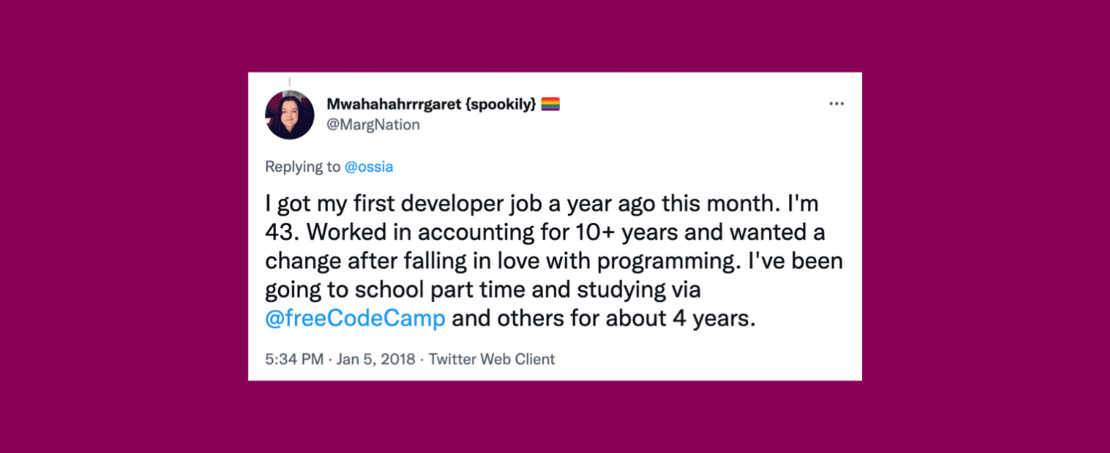Open the tweet's more options menu
The image size is (1110, 453).
(836, 103)
